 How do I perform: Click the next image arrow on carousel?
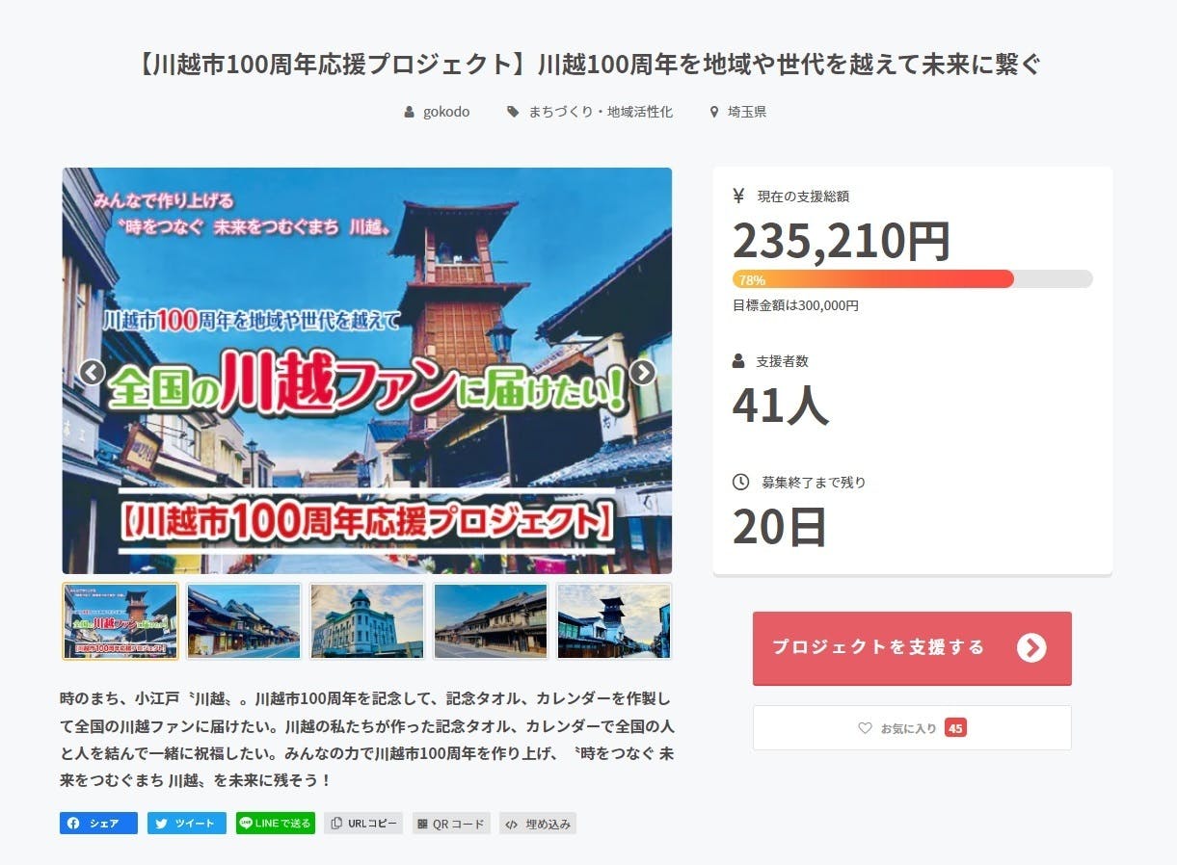[643, 373]
